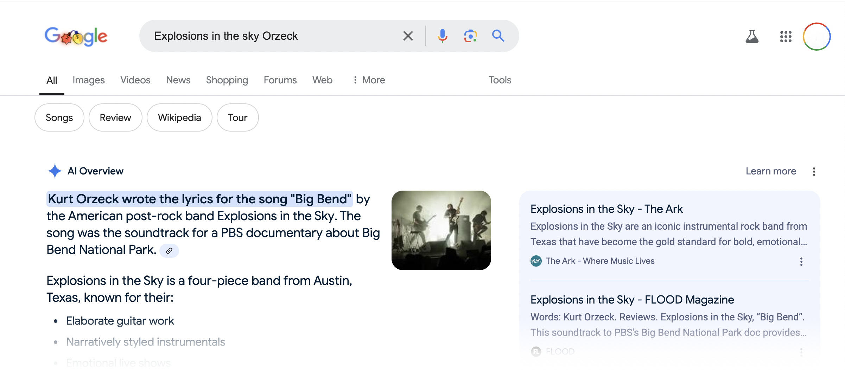This screenshot has width=845, height=370.
Task: Select the Videos results tab
Action: point(135,80)
